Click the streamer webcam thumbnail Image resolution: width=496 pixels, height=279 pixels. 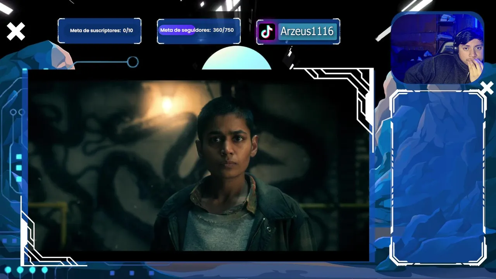(x=437, y=48)
